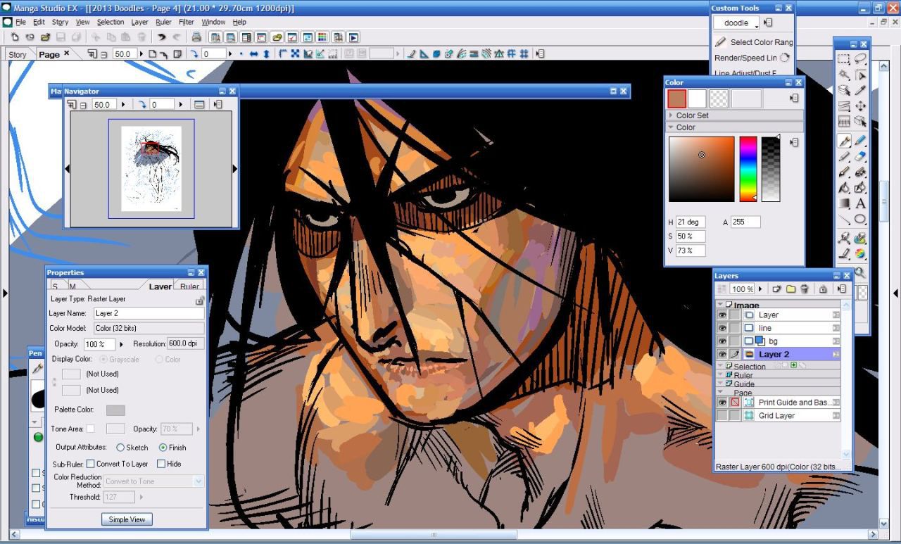Toggle visibility of Layer 2
The image size is (901, 544).
722,354
